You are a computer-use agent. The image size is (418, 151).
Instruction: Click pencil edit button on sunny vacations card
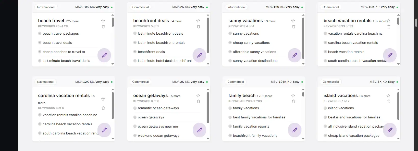[x=294, y=55]
